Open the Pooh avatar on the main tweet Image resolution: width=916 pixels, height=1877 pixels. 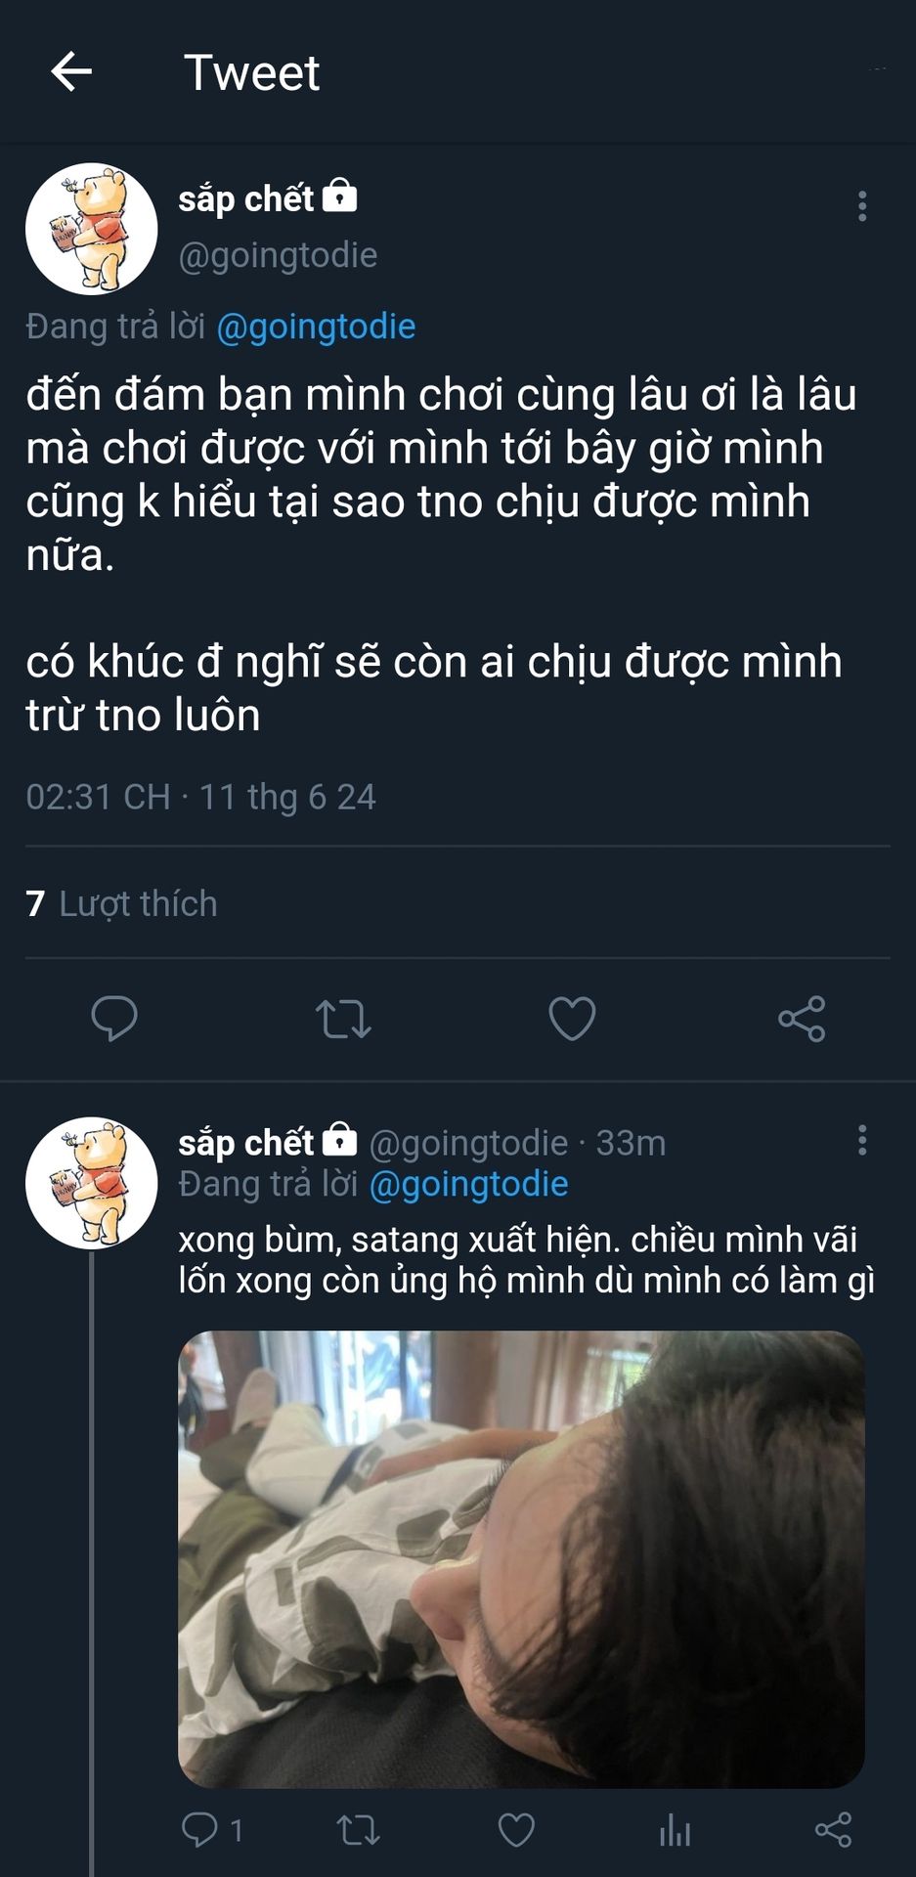tap(91, 229)
